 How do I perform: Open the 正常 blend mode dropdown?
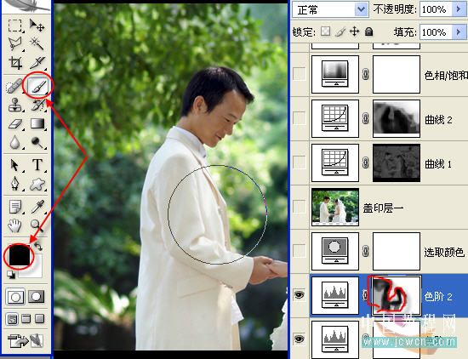click(x=330, y=10)
